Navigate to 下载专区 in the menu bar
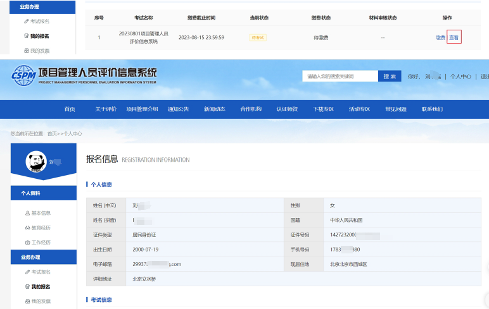This screenshot has height=309, width=489. (323, 109)
